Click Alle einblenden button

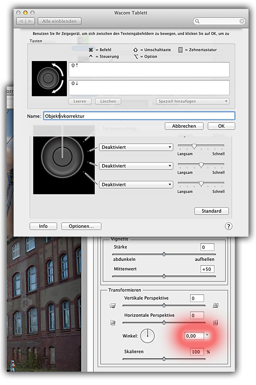tap(60, 21)
